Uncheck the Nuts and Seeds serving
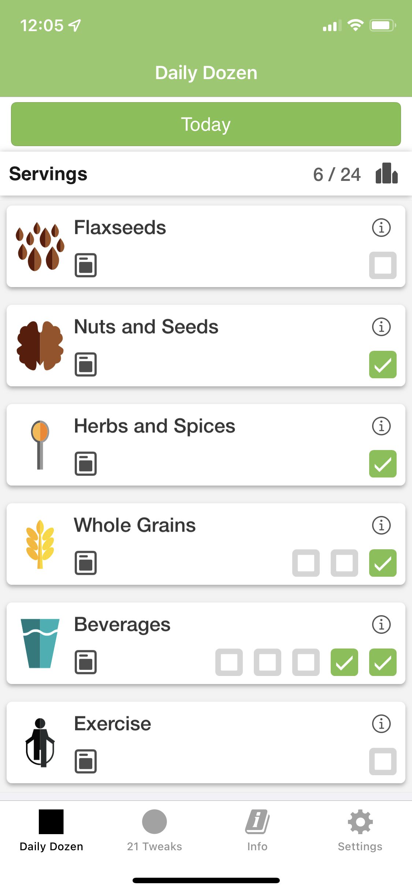Viewport: 412px width, 892px height. click(x=383, y=364)
